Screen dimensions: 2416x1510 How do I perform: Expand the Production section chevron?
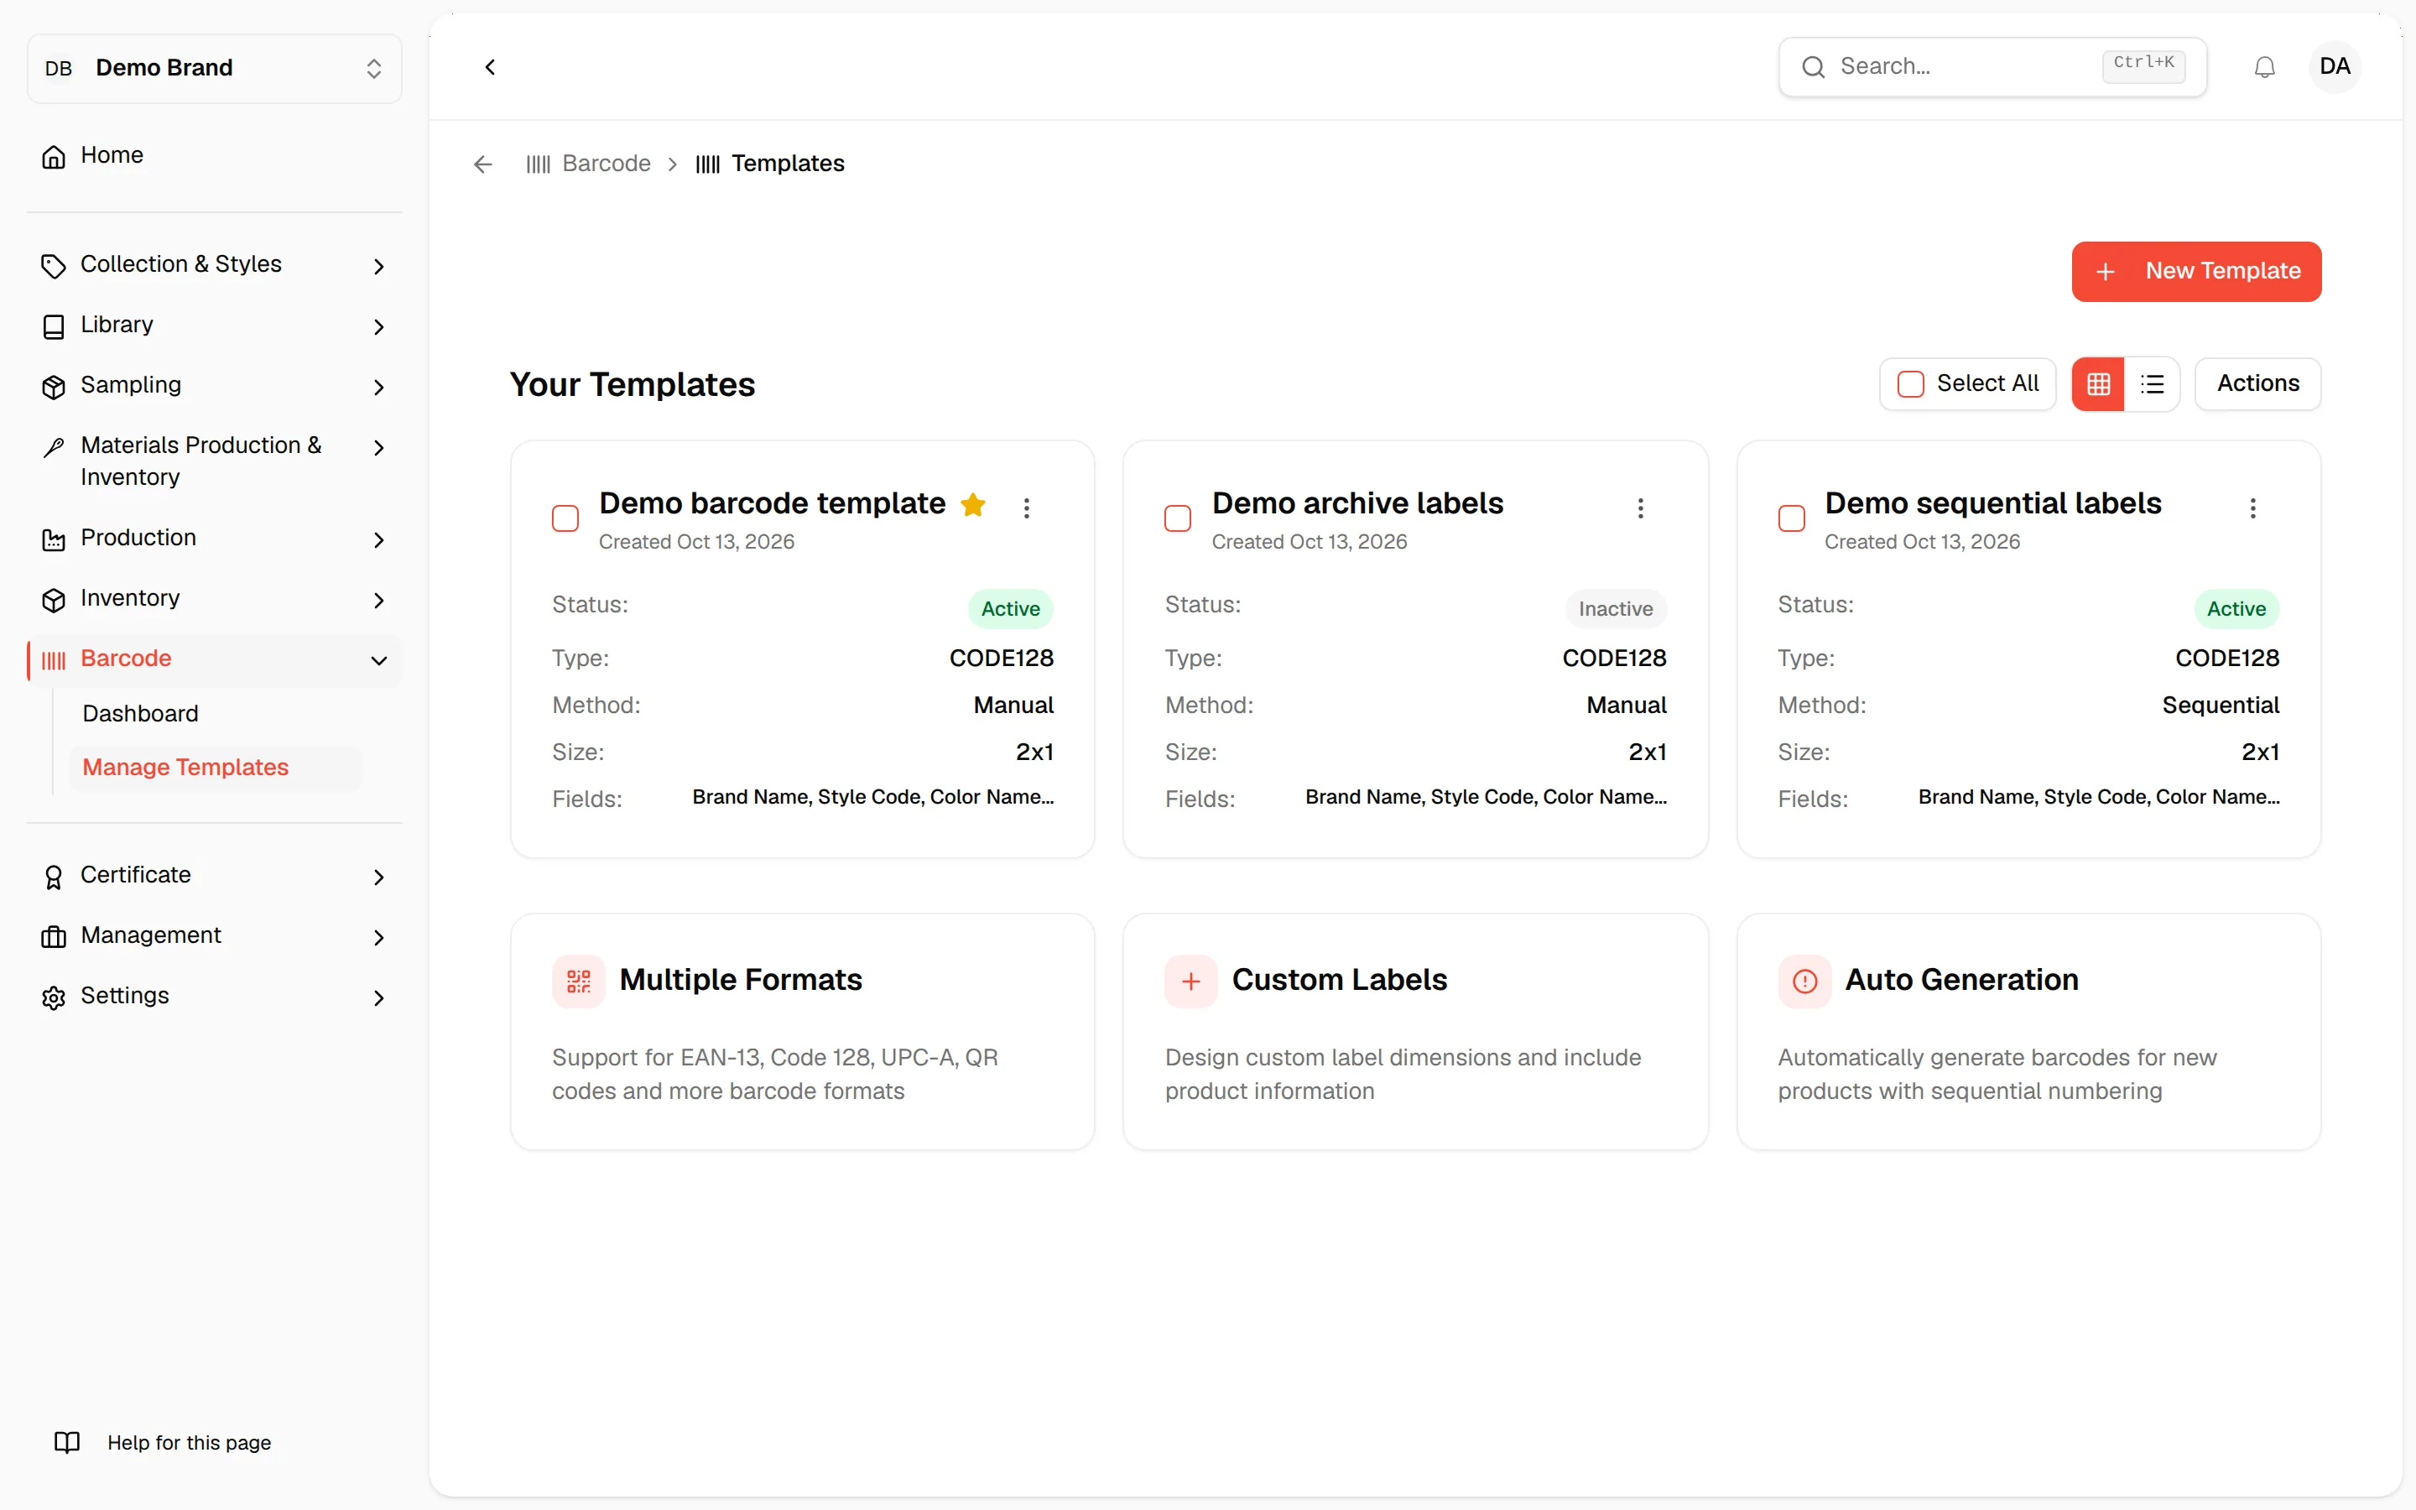tap(378, 540)
